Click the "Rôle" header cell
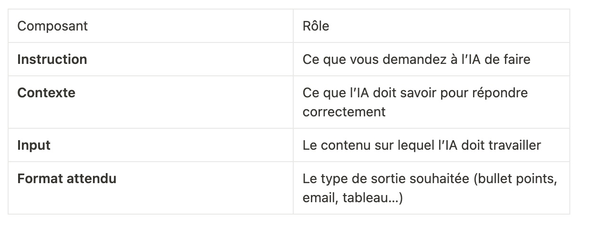 click(316, 26)
